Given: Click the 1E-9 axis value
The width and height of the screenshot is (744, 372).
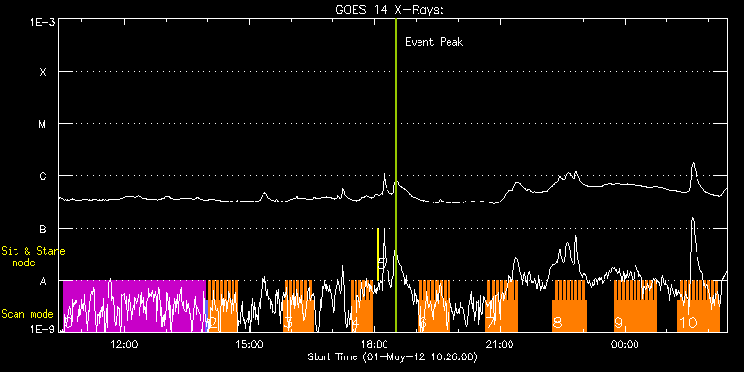Looking at the screenshot, I should (x=43, y=328).
